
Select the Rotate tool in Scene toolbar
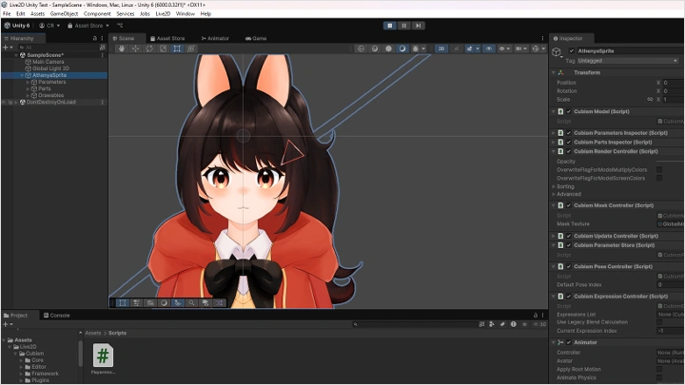[149, 48]
